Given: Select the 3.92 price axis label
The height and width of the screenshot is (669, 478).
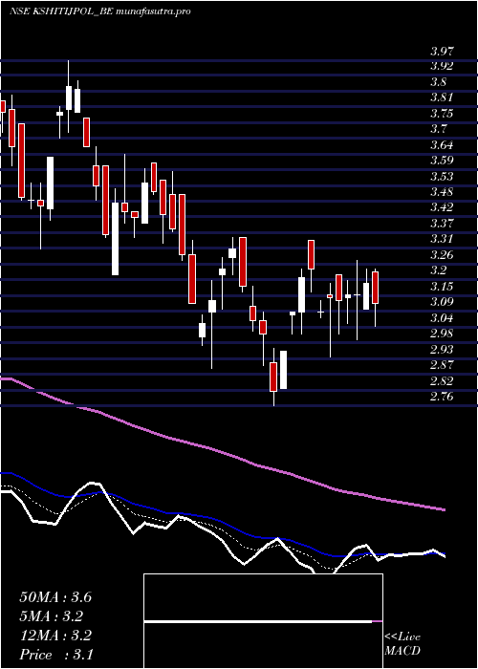Looking at the screenshot, I should [442, 66].
